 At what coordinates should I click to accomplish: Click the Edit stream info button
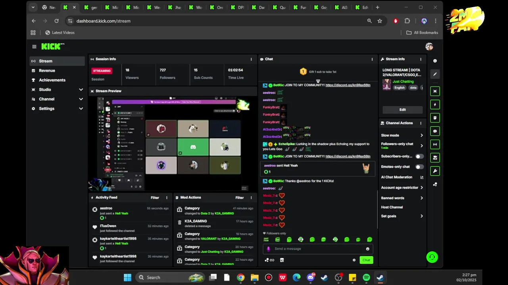[402, 110]
